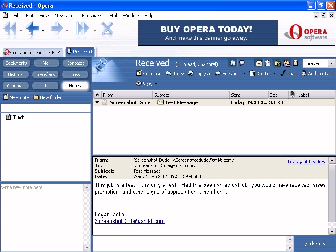Toggle threaded view speech bubble icon
The image size is (336, 252).
click(242, 63)
